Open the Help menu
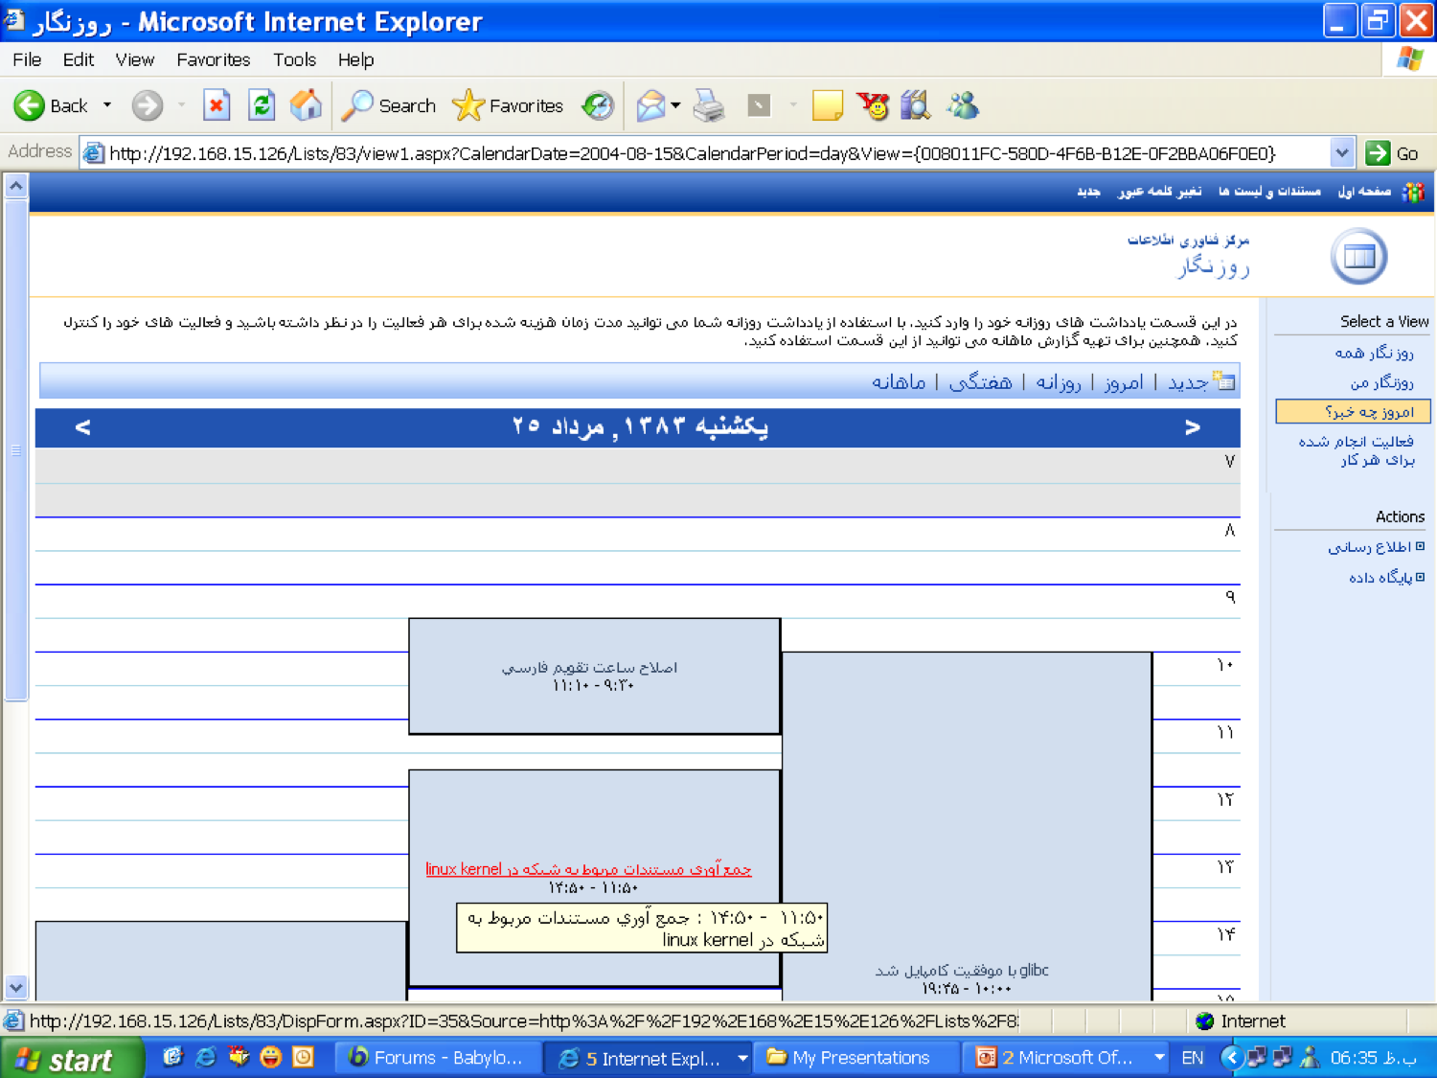This screenshot has height=1078, width=1437. [355, 59]
